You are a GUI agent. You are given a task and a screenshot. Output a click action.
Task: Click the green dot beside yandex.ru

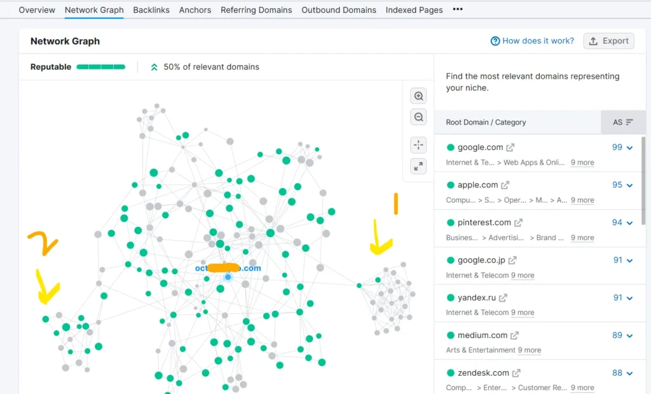[451, 297]
